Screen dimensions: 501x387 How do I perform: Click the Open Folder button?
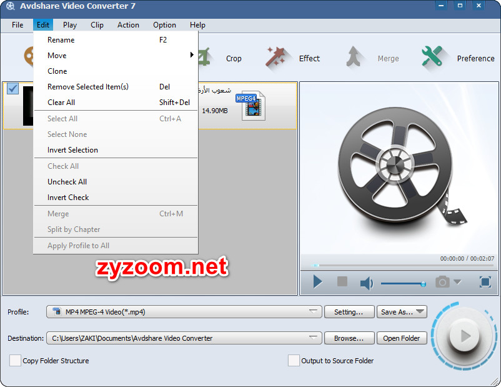coord(402,338)
